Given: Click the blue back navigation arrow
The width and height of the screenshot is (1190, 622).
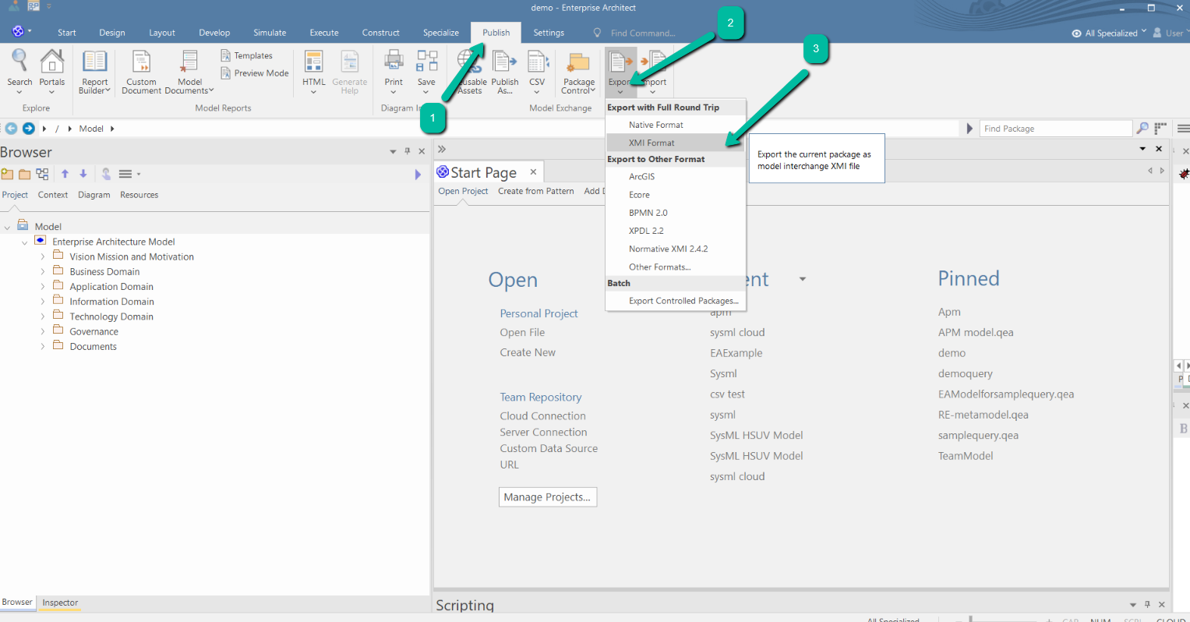Looking at the screenshot, I should (x=11, y=129).
